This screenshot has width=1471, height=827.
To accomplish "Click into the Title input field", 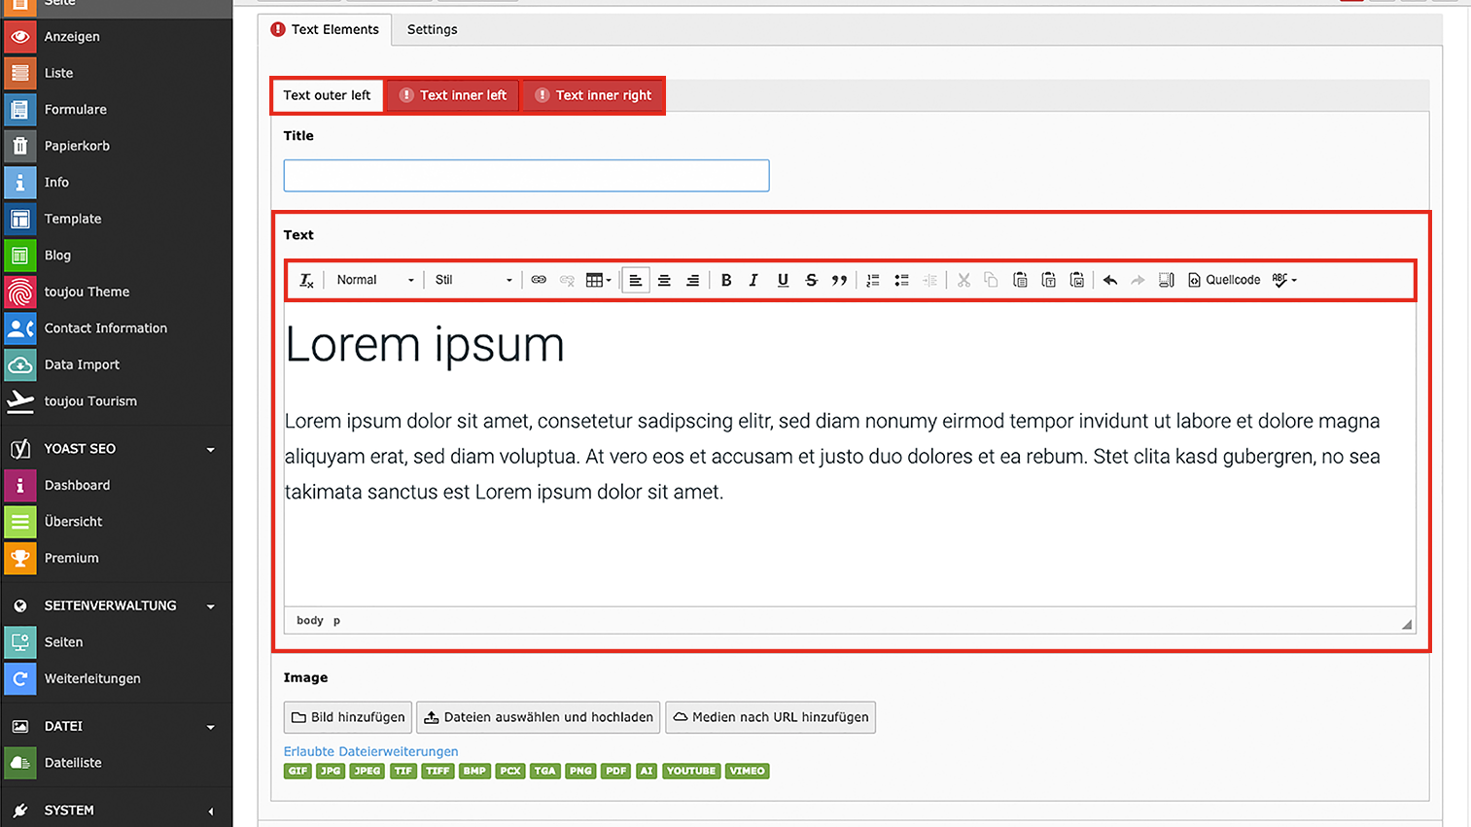I will tap(526, 176).
